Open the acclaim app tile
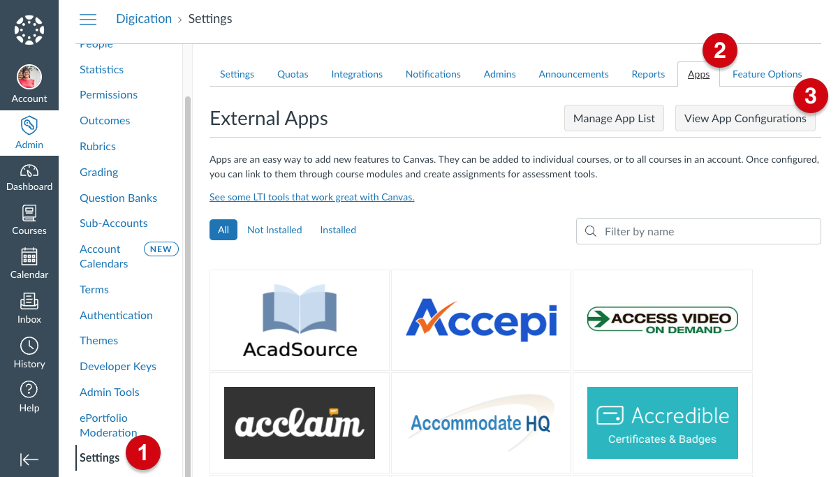Screen dimensions: 838x477 (300, 423)
